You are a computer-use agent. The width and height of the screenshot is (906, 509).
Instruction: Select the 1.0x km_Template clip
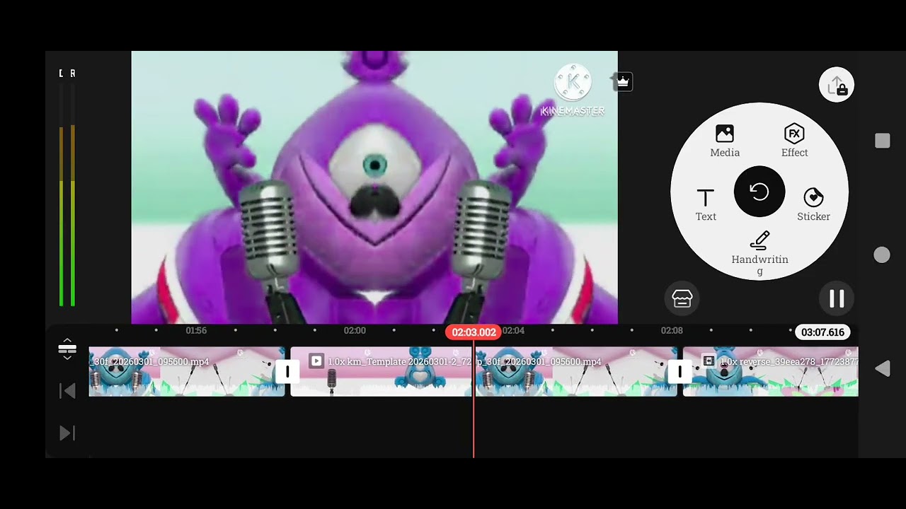click(x=382, y=371)
